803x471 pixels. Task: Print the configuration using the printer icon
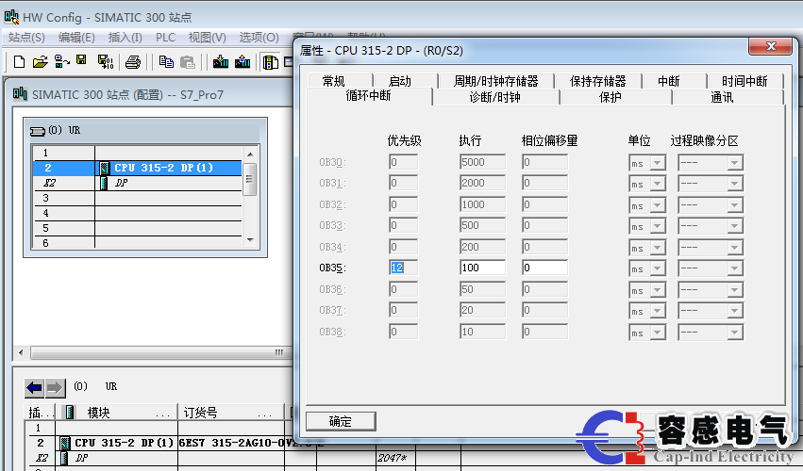(x=133, y=62)
